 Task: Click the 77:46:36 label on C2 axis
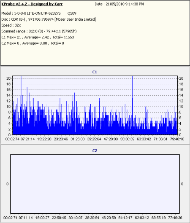[x=175, y=218]
